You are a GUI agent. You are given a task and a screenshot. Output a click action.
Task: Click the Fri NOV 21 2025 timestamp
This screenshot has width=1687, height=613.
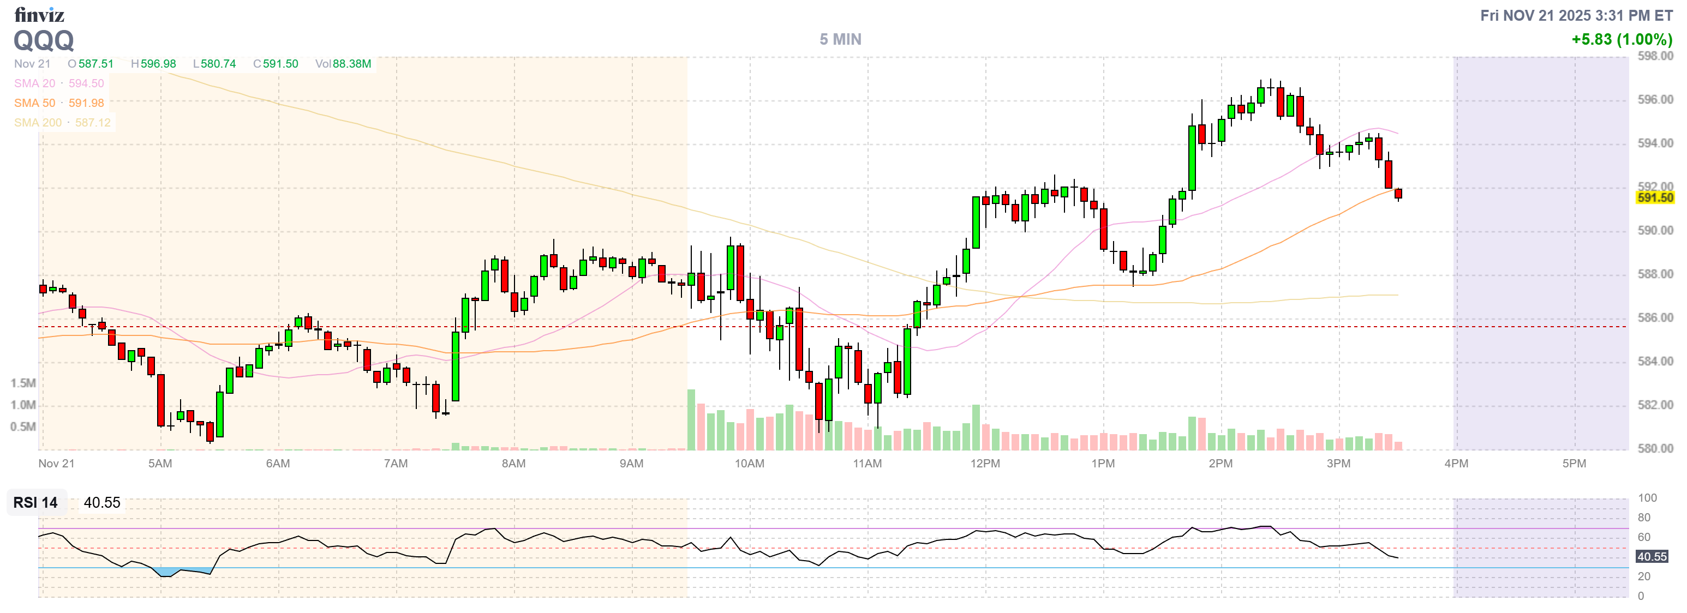pos(1576,15)
